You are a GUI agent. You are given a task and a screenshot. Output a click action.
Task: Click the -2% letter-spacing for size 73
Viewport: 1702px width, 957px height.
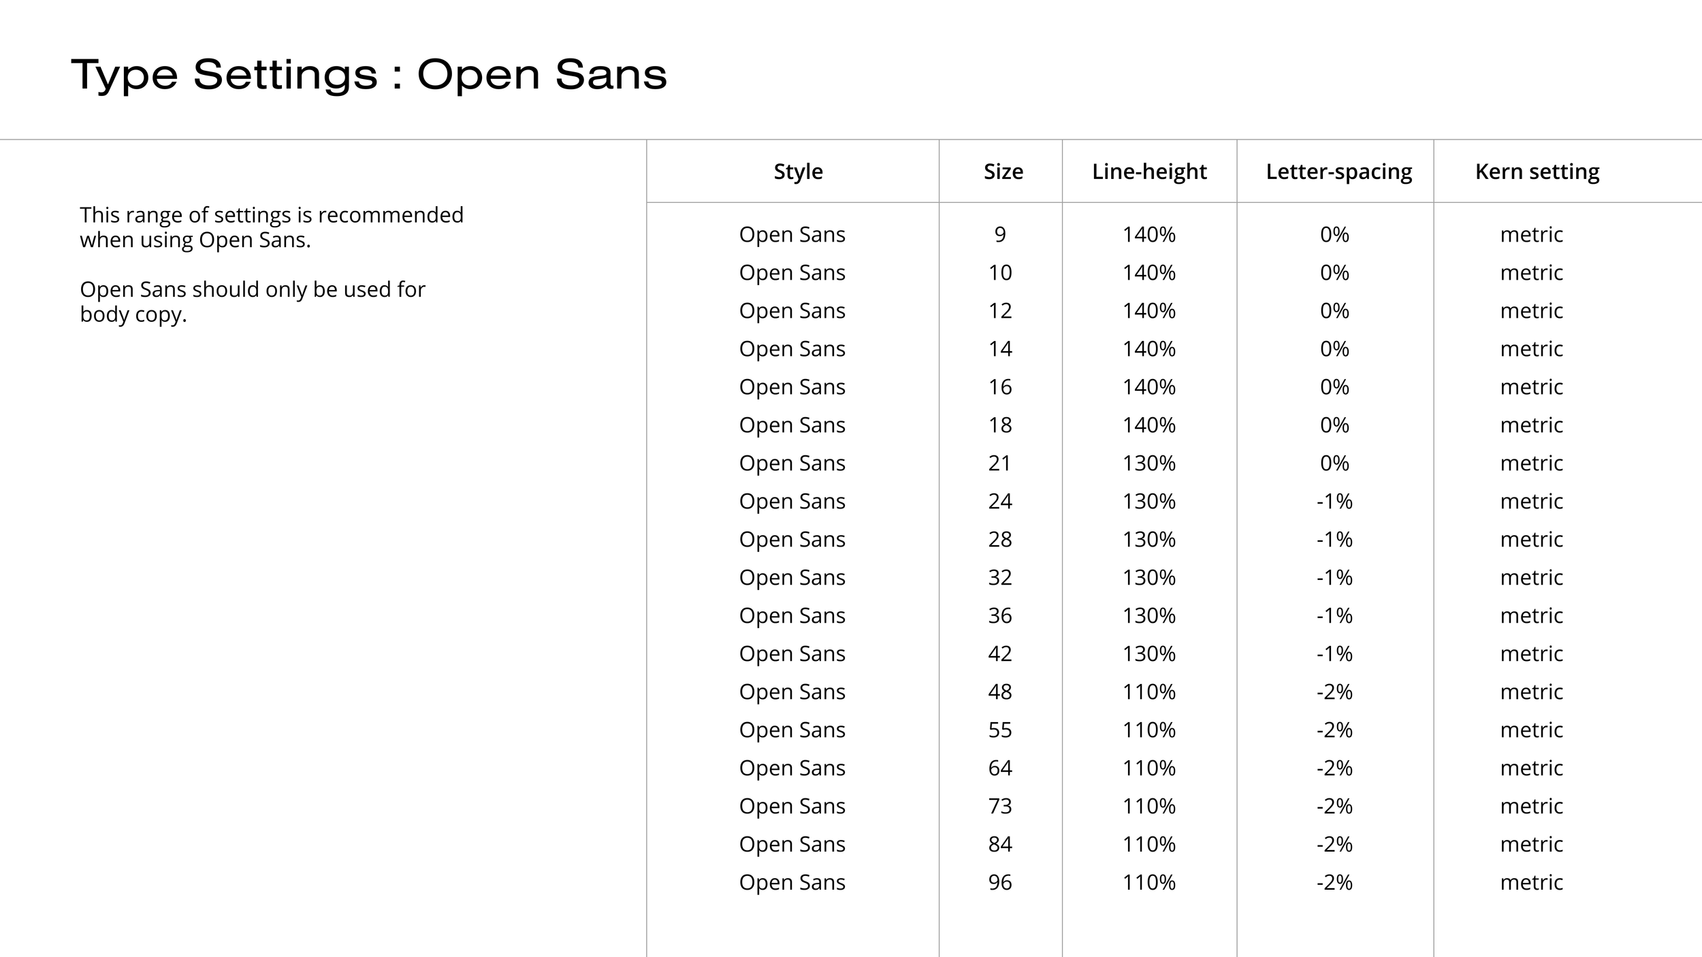pos(1334,806)
